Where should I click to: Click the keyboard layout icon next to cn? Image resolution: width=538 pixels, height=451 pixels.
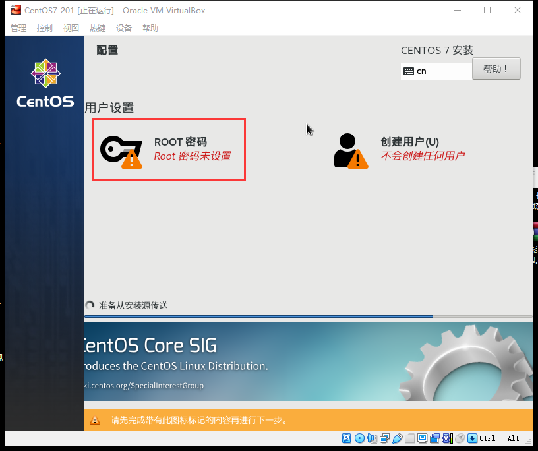[409, 71]
